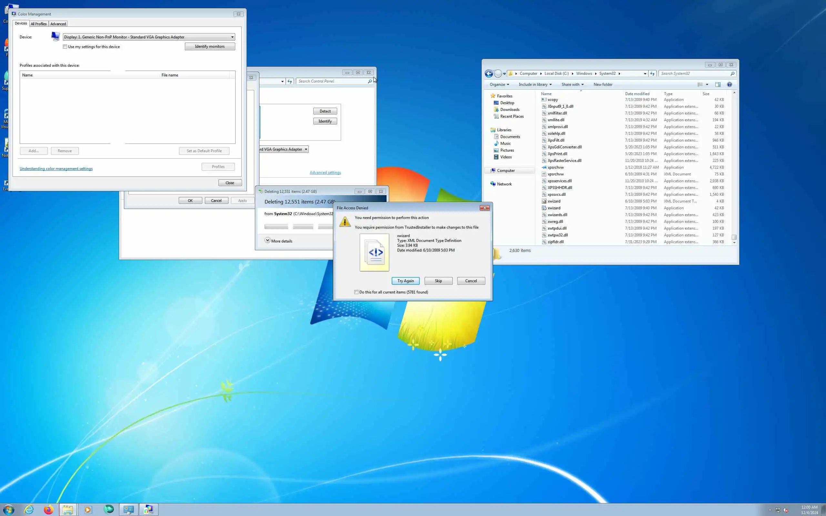
Task: Open Internet Explorer from the taskbar
Action: coord(29,510)
